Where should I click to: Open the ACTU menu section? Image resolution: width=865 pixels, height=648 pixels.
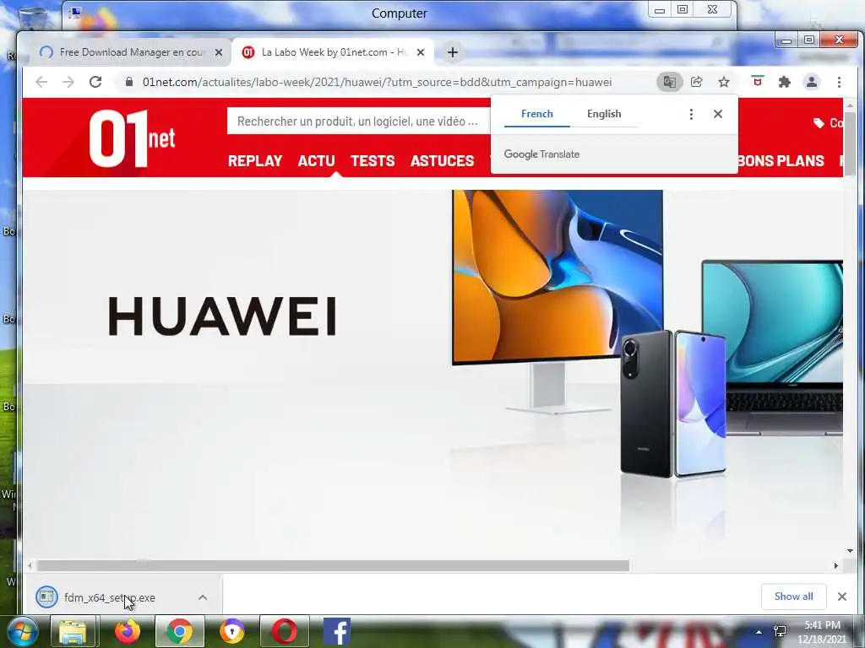coord(316,161)
